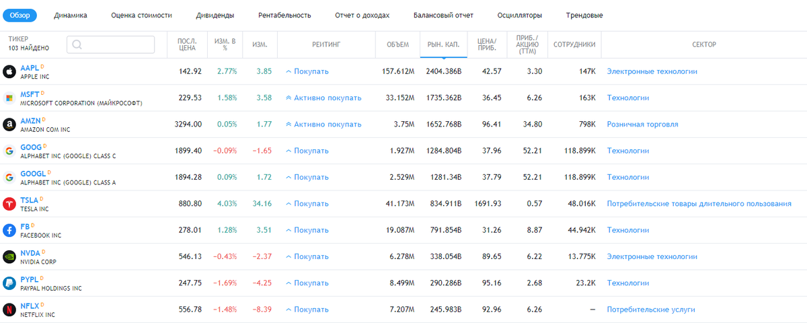The height and width of the screenshot is (323, 807).
Task: Click the Amazon logo icon
Action: point(9,124)
